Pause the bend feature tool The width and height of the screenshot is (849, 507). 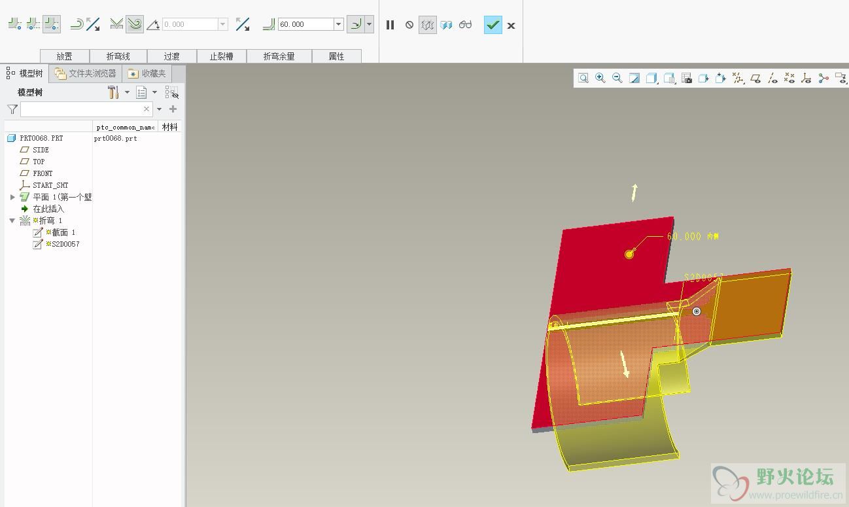[390, 25]
